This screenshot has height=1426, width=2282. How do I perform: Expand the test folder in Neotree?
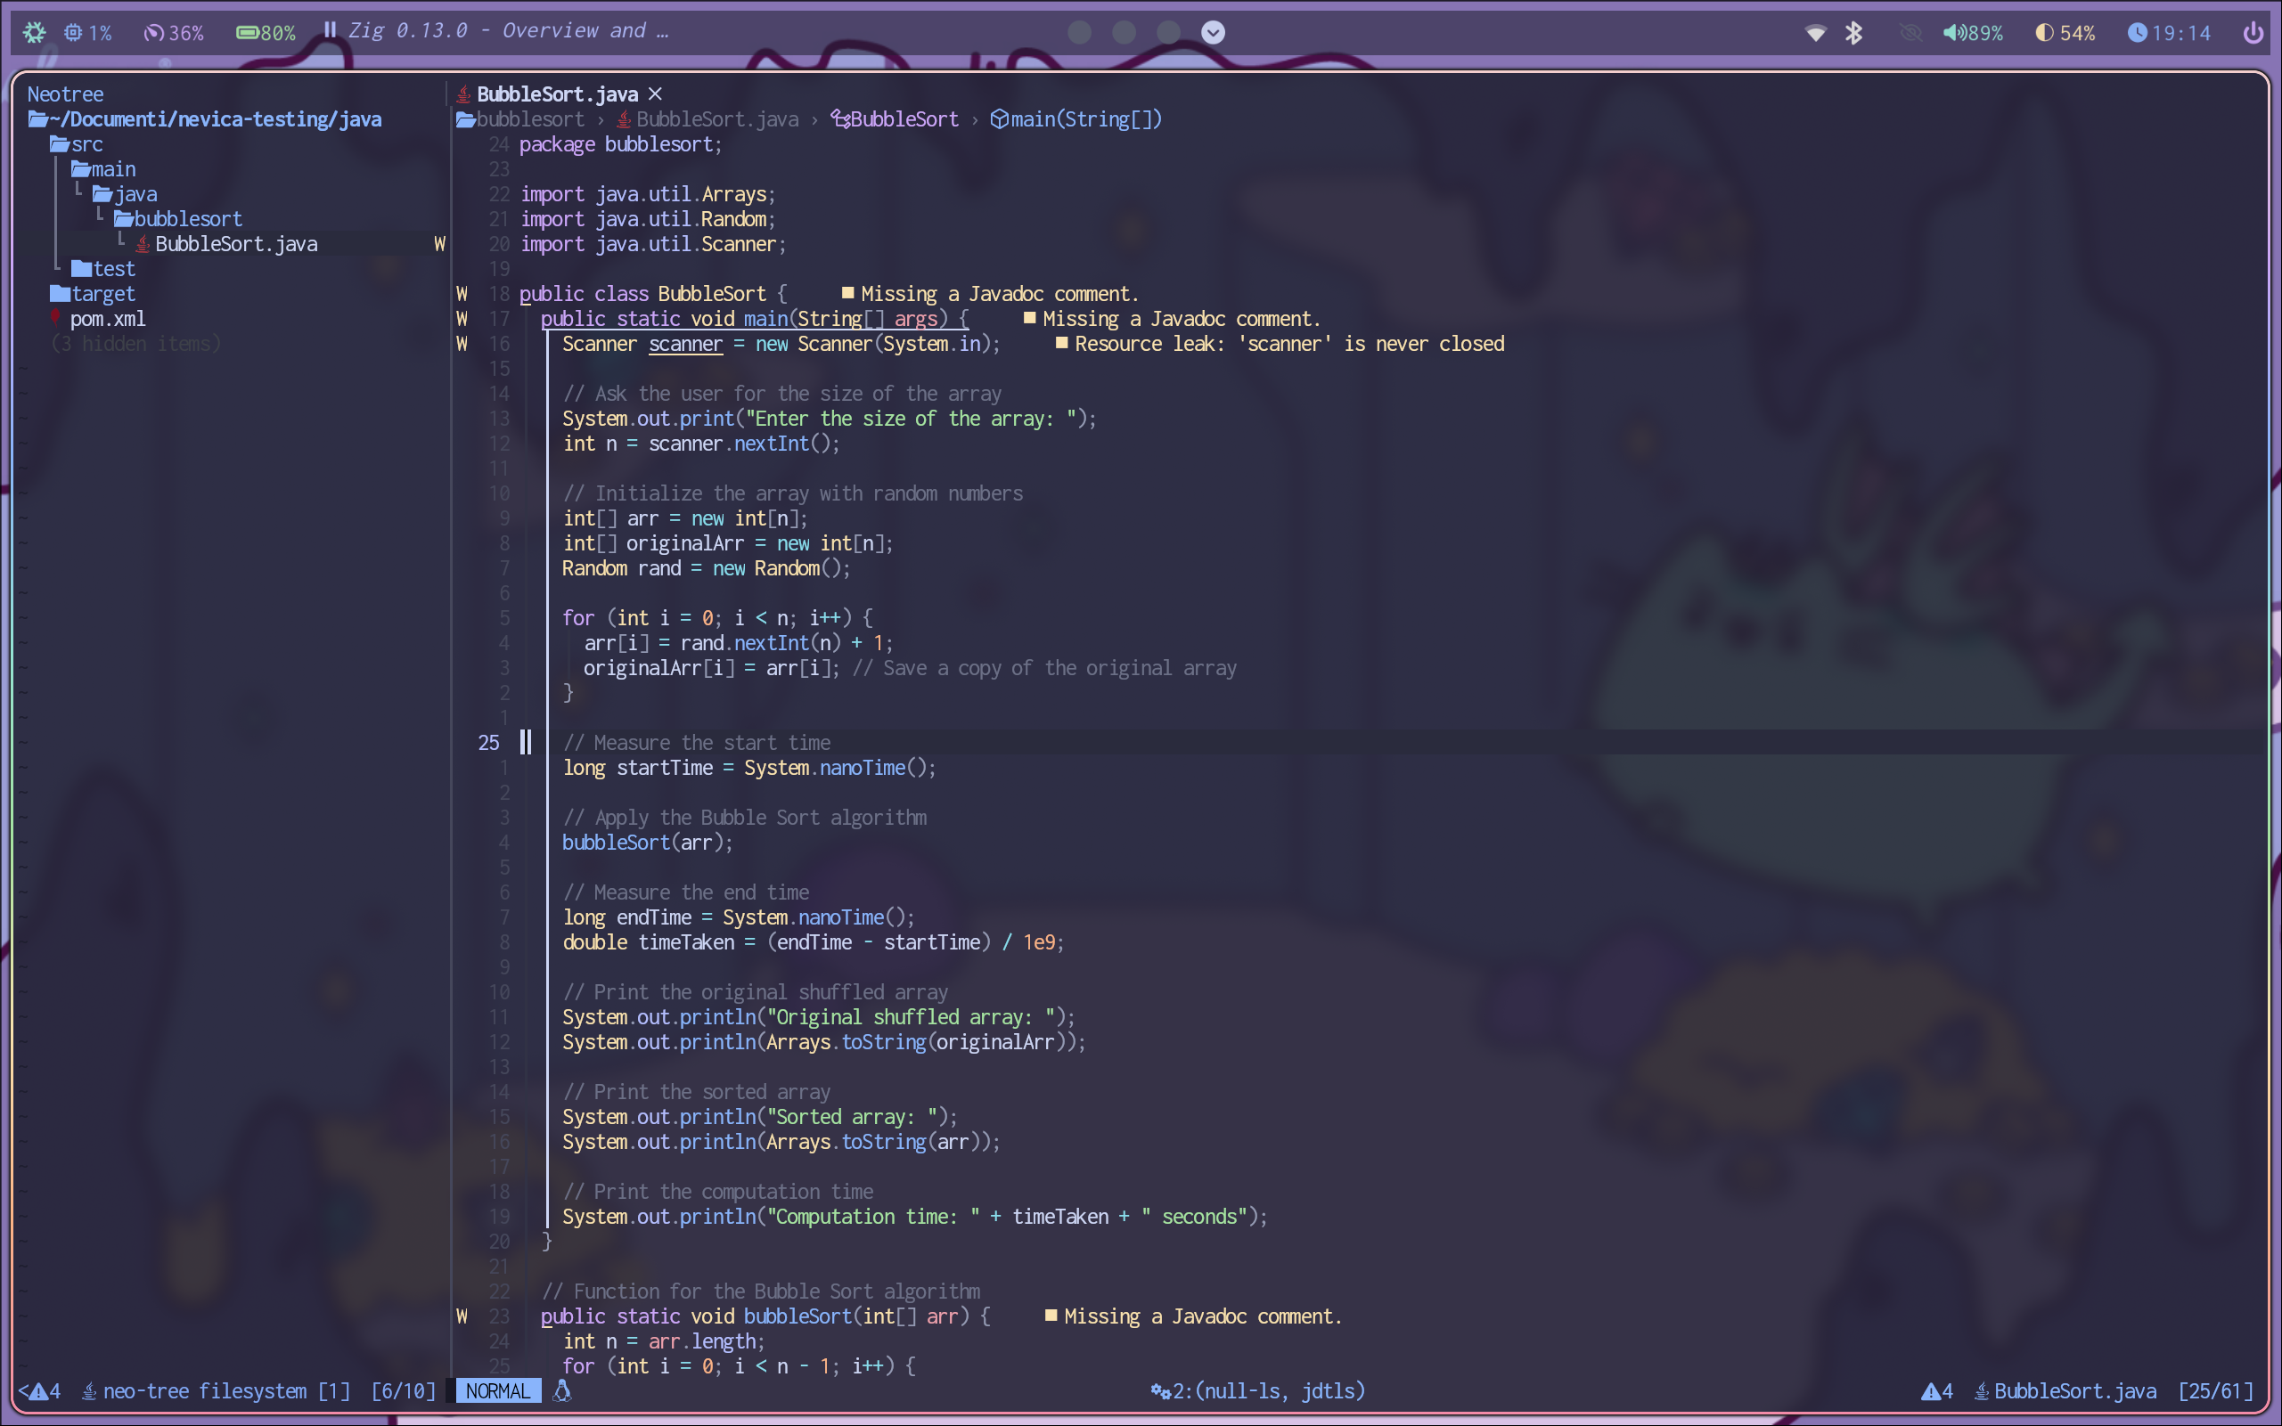(103, 269)
